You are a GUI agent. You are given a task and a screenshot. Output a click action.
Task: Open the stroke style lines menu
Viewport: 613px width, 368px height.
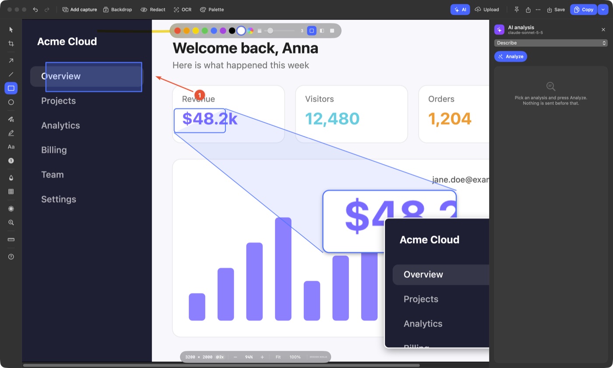click(x=259, y=31)
